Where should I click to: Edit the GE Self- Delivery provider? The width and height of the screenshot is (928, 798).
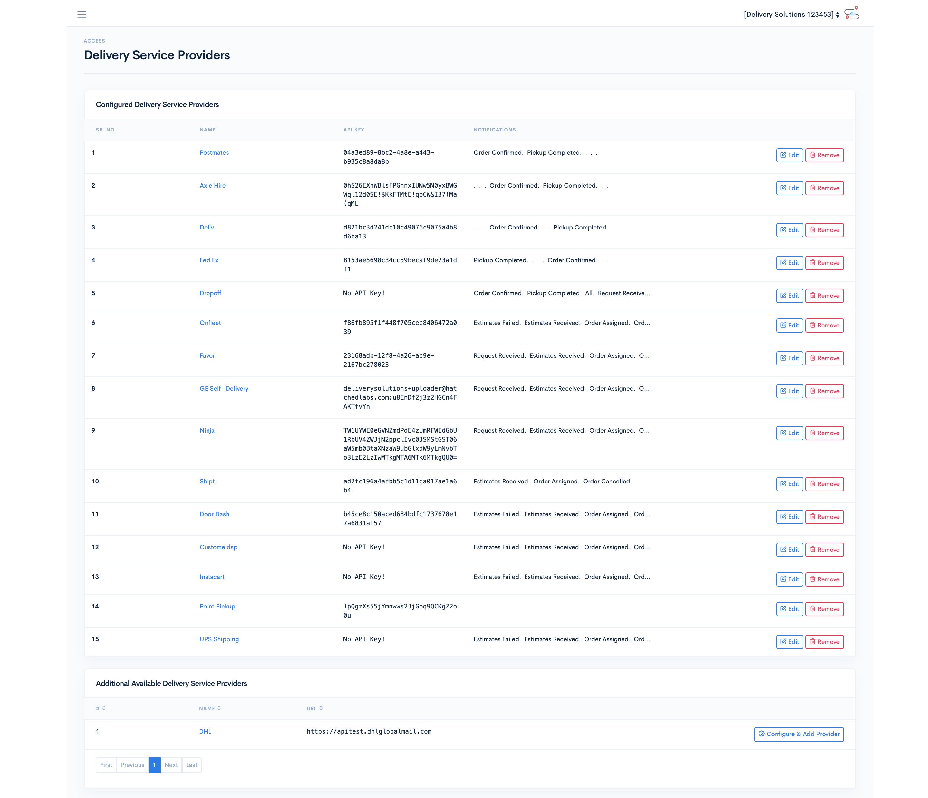[x=789, y=391]
